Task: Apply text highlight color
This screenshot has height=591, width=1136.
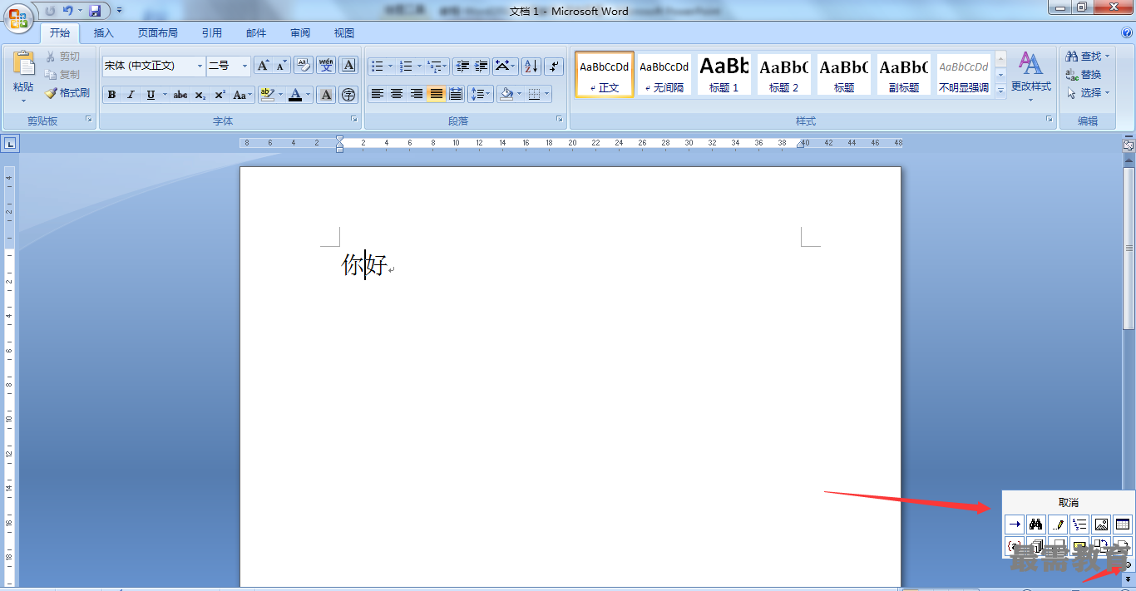Action: pyautogui.click(x=267, y=95)
